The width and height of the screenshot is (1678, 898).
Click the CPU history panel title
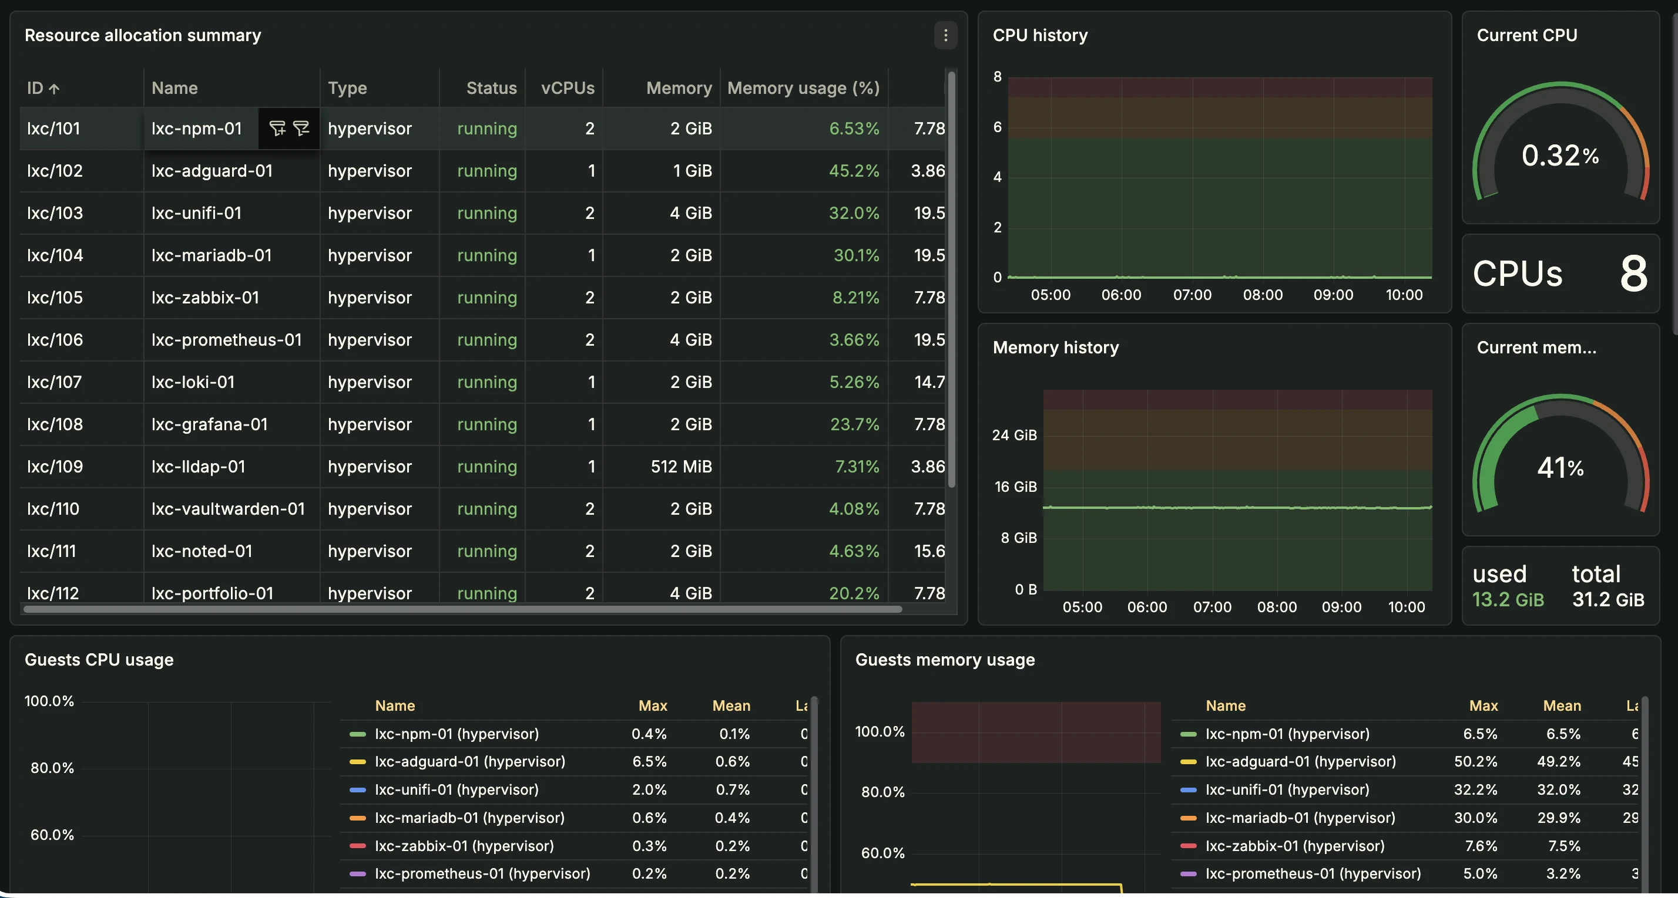point(1039,35)
